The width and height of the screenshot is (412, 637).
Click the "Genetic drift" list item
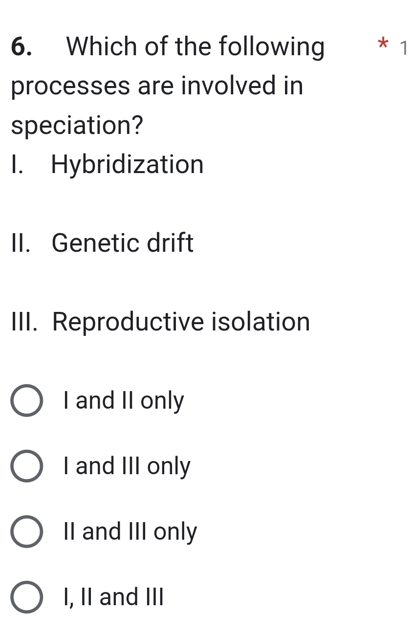click(122, 242)
